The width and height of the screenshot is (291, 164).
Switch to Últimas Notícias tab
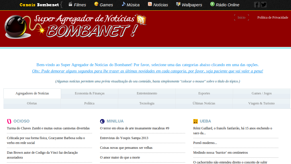click(204, 103)
